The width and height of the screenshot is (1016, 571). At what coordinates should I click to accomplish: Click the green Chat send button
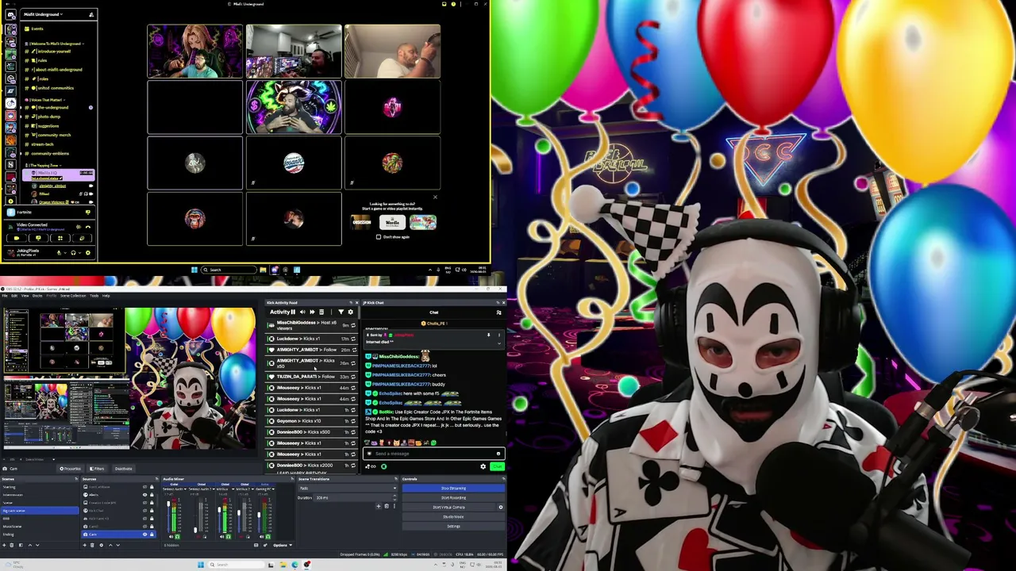point(498,466)
